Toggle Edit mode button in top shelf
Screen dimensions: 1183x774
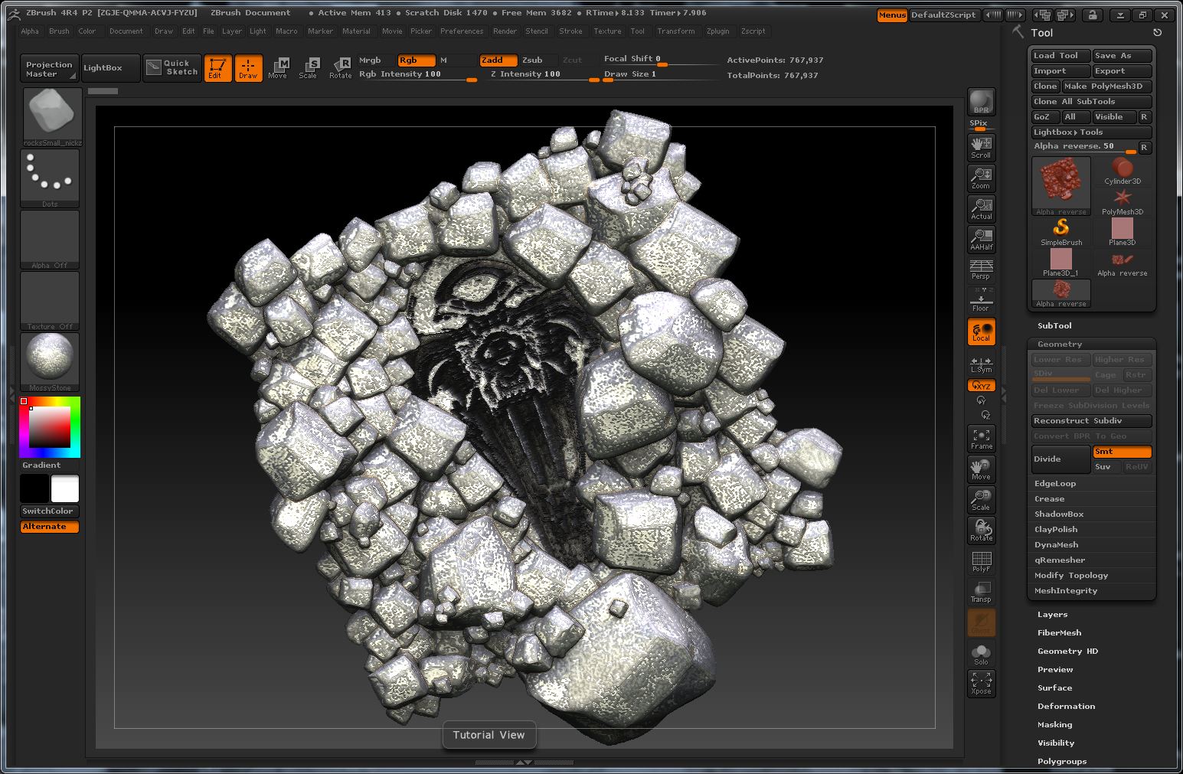217,68
